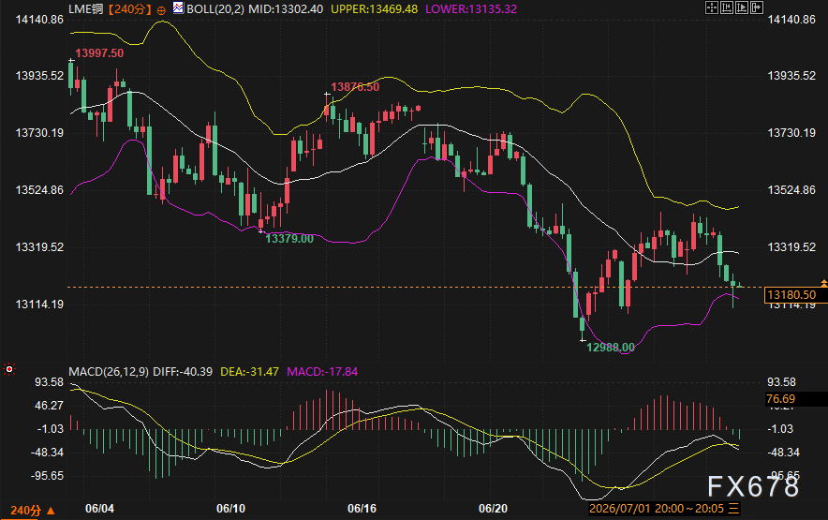Click the 06/20 date axis label
828x520 pixels.
(x=493, y=509)
